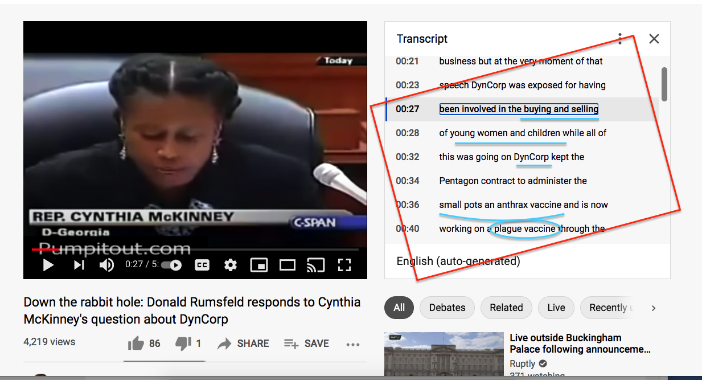Show more filter chips with right arrow
702x380 pixels.
(x=654, y=308)
